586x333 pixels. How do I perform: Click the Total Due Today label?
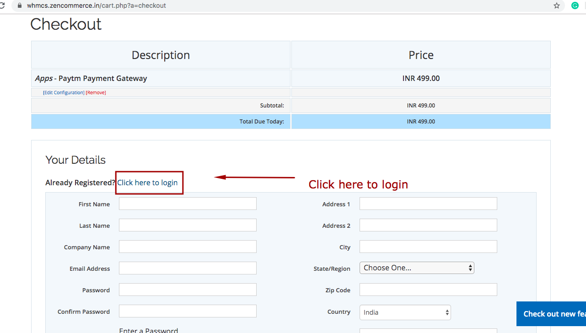(x=262, y=122)
